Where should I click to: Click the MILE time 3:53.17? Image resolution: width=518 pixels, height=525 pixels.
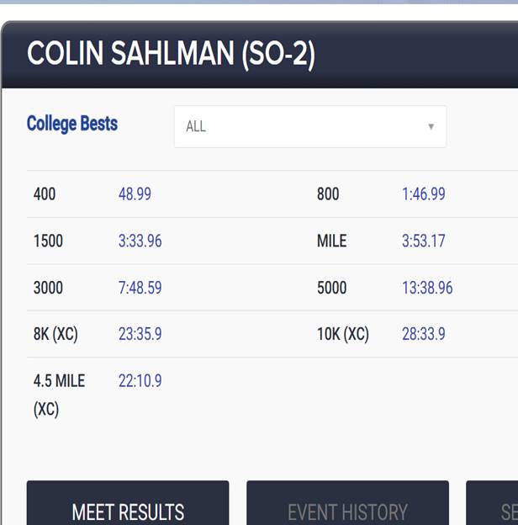[x=423, y=241]
